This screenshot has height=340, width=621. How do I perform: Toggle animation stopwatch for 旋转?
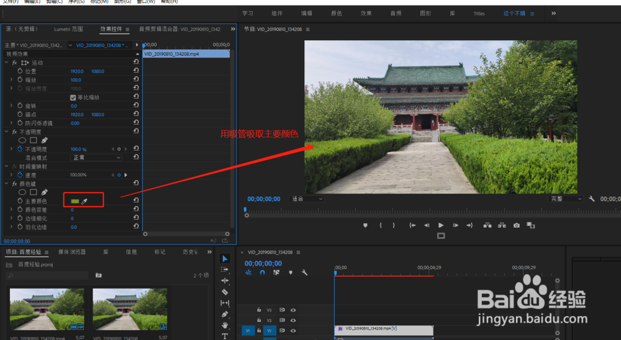pos(20,105)
